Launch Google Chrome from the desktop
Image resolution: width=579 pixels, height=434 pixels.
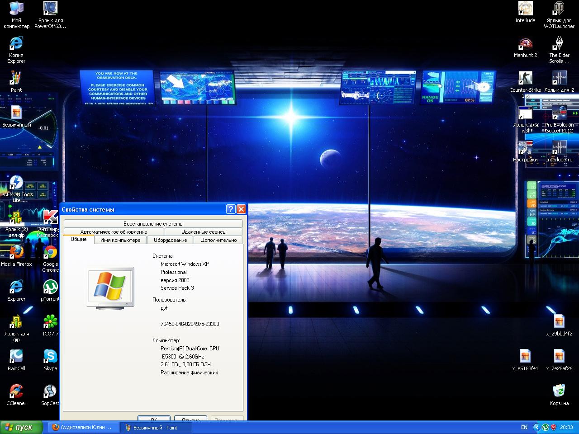tap(51, 252)
